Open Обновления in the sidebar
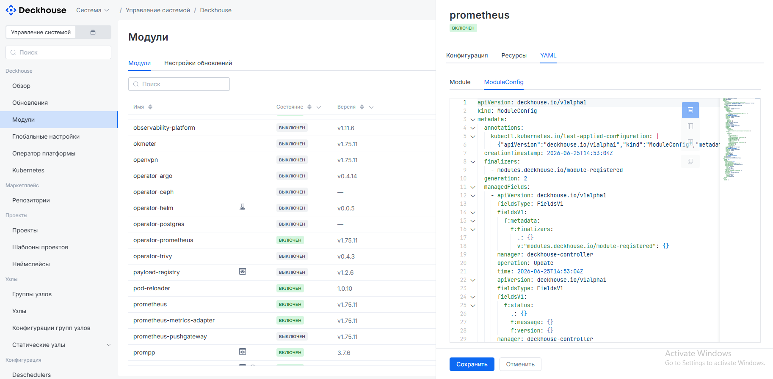 (x=30, y=103)
